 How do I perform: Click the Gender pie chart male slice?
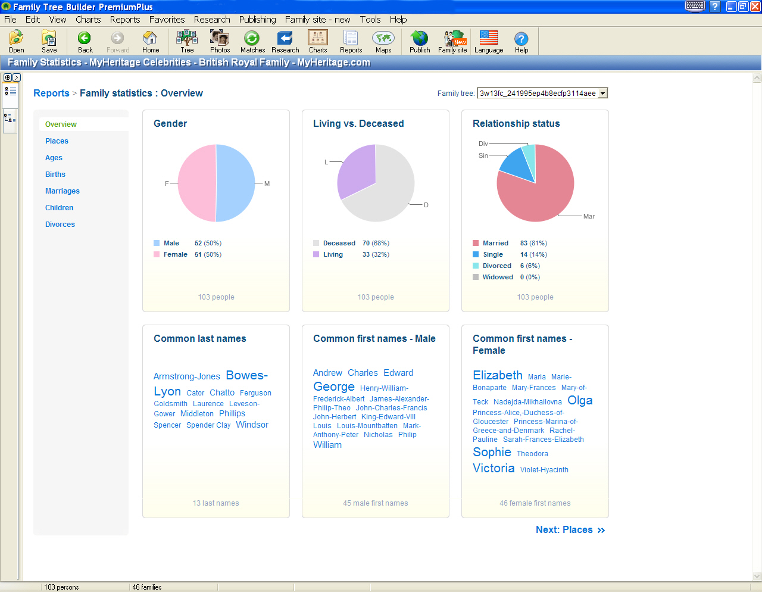[x=235, y=183]
